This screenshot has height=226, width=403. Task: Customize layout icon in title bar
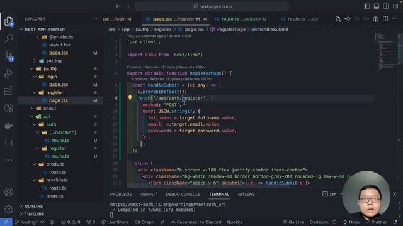(395, 6)
